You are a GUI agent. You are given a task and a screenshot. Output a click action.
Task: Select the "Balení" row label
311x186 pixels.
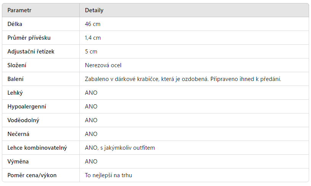click(16, 79)
